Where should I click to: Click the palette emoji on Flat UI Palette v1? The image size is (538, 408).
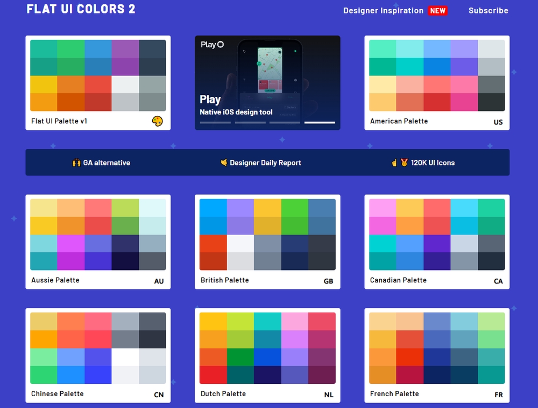coord(157,122)
